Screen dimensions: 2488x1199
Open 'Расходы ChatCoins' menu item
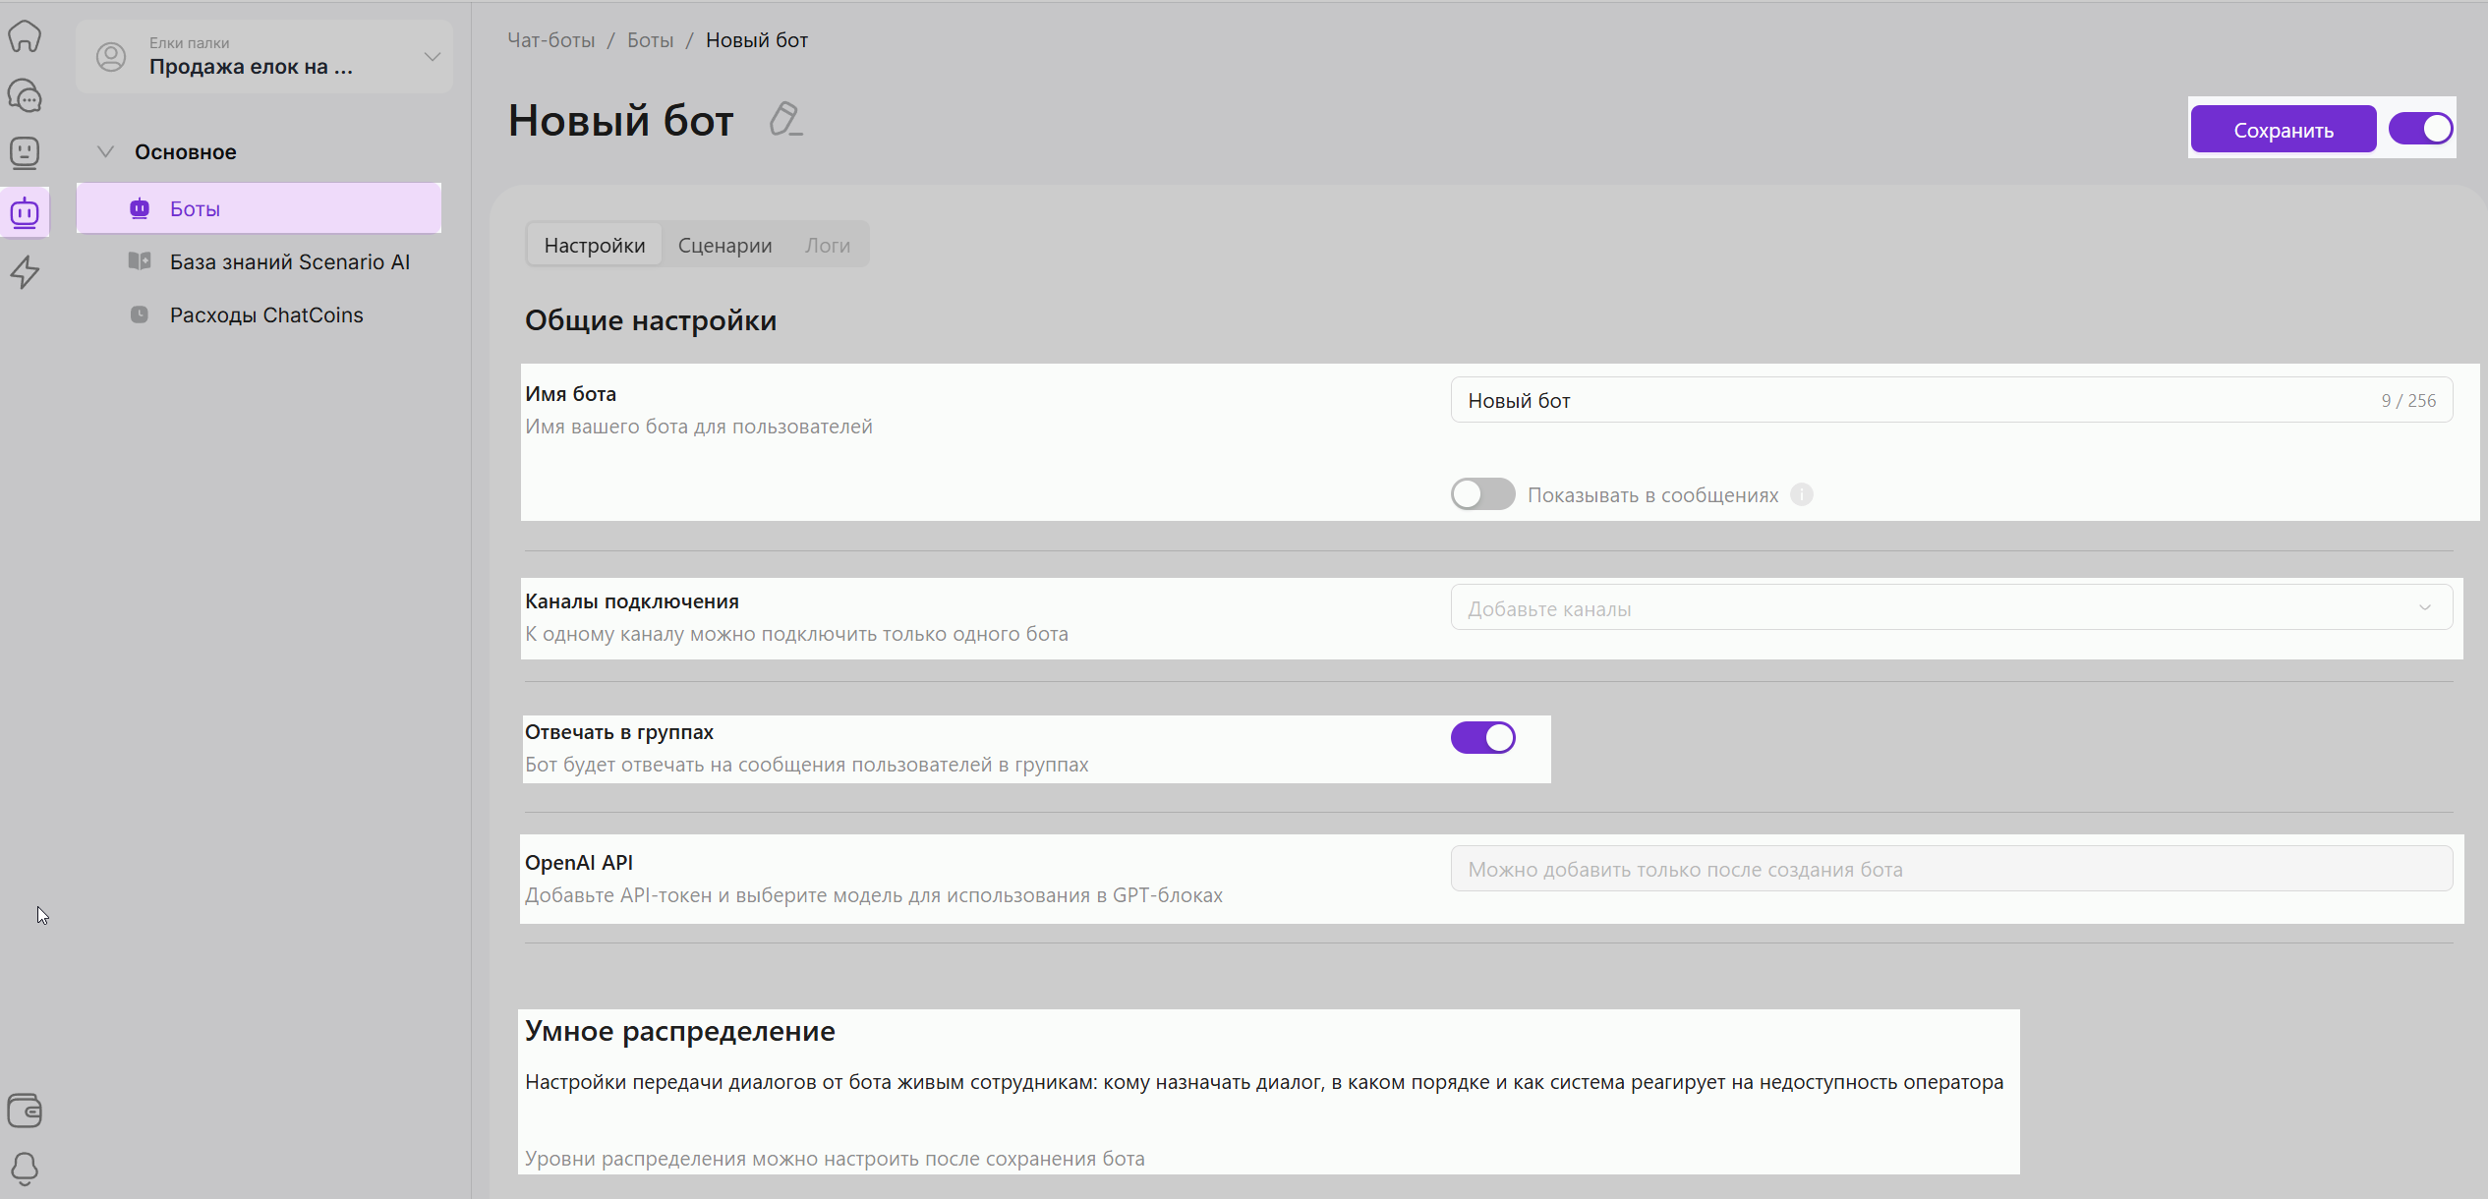(x=265, y=315)
